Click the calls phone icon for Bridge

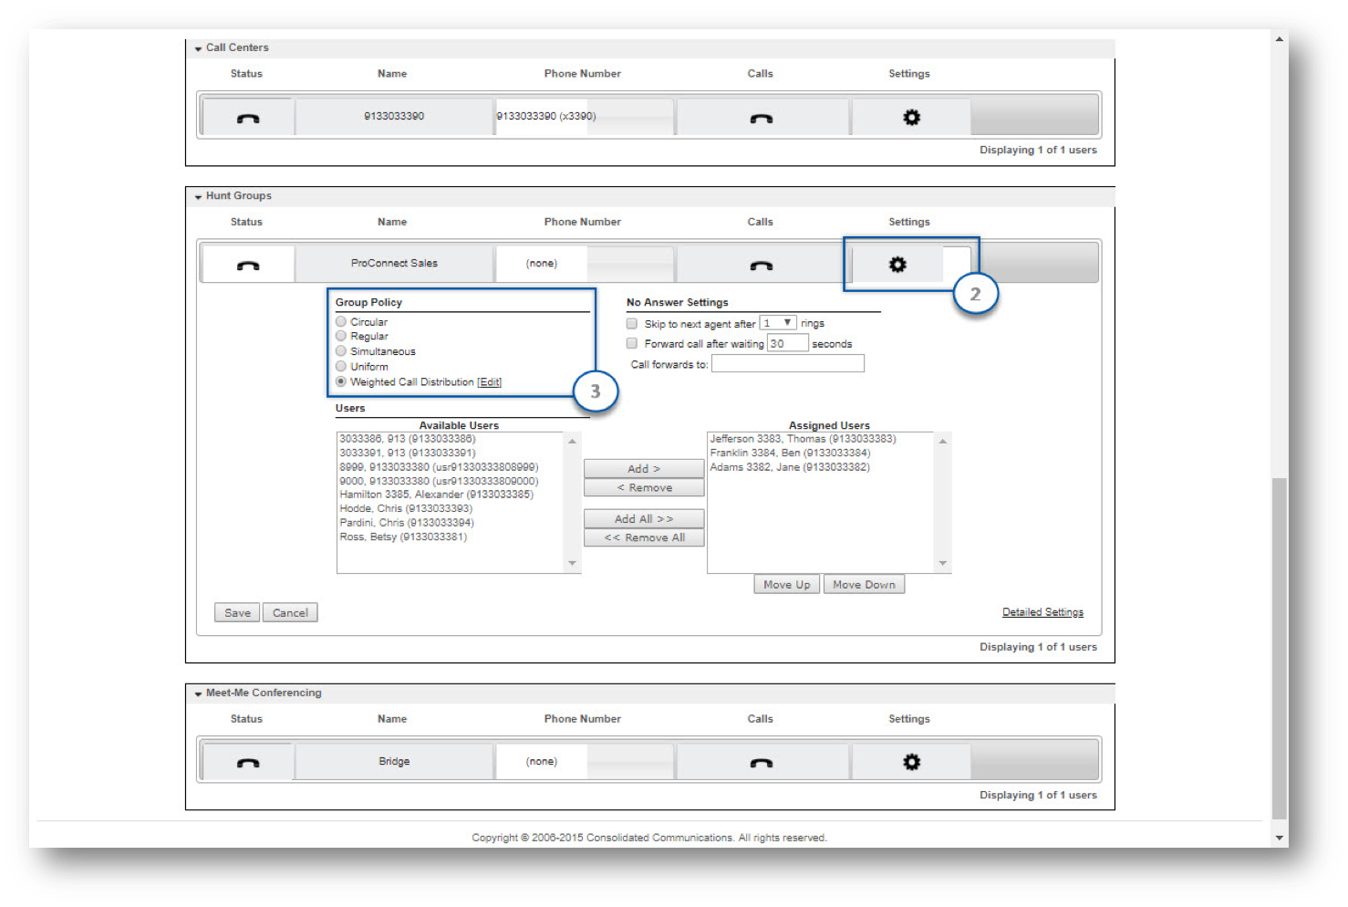coord(762,763)
